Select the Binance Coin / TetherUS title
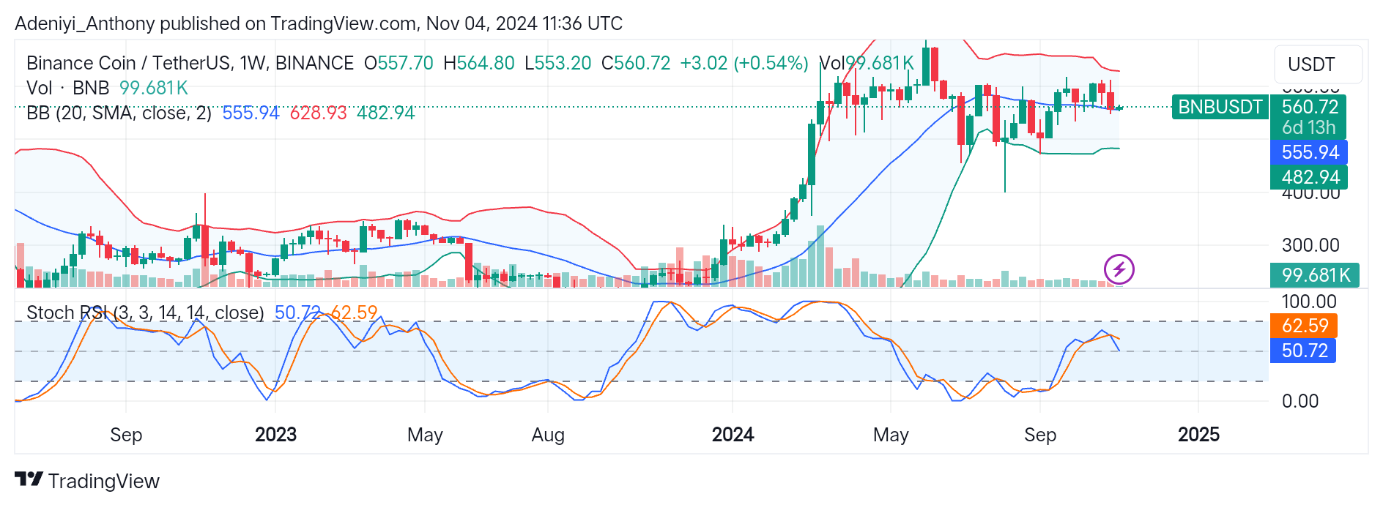The image size is (1383, 505). coord(190,63)
